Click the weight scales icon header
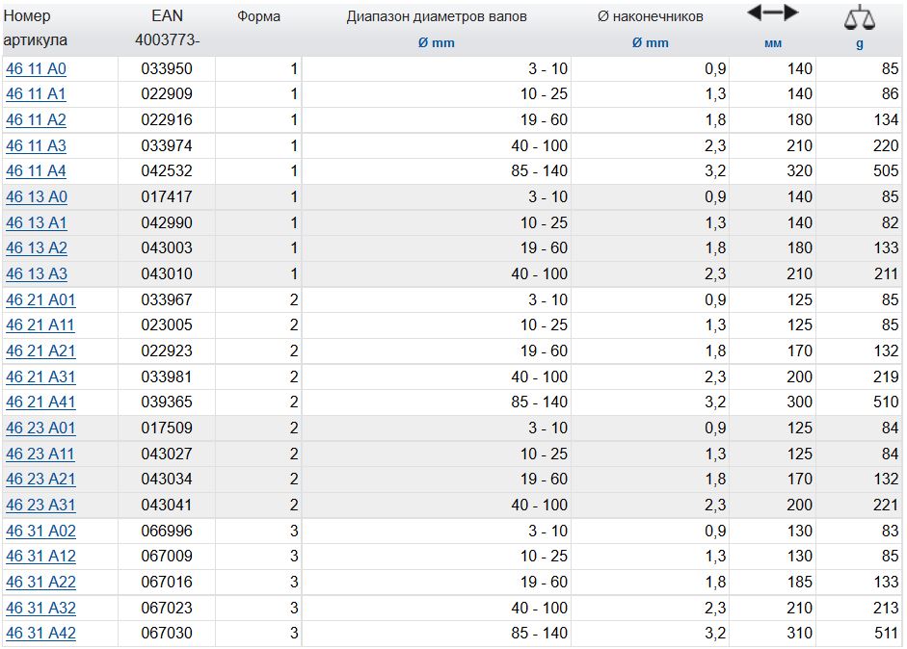The width and height of the screenshot is (907, 649). pyautogui.click(x=859, y=18)
